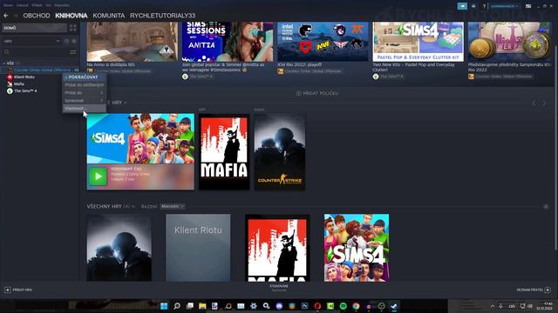Click PŘIDAT POLIČKU add shelf button
558x313 pixels.
[317, 93]
